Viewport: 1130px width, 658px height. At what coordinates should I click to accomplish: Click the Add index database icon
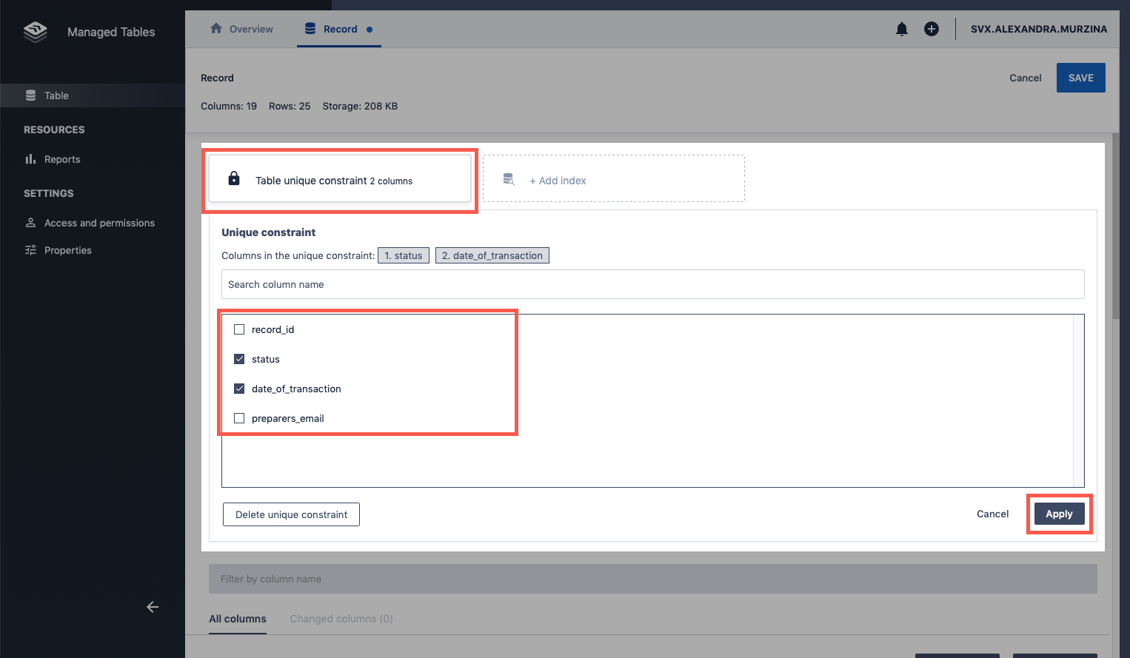click(x=509, y=179)
